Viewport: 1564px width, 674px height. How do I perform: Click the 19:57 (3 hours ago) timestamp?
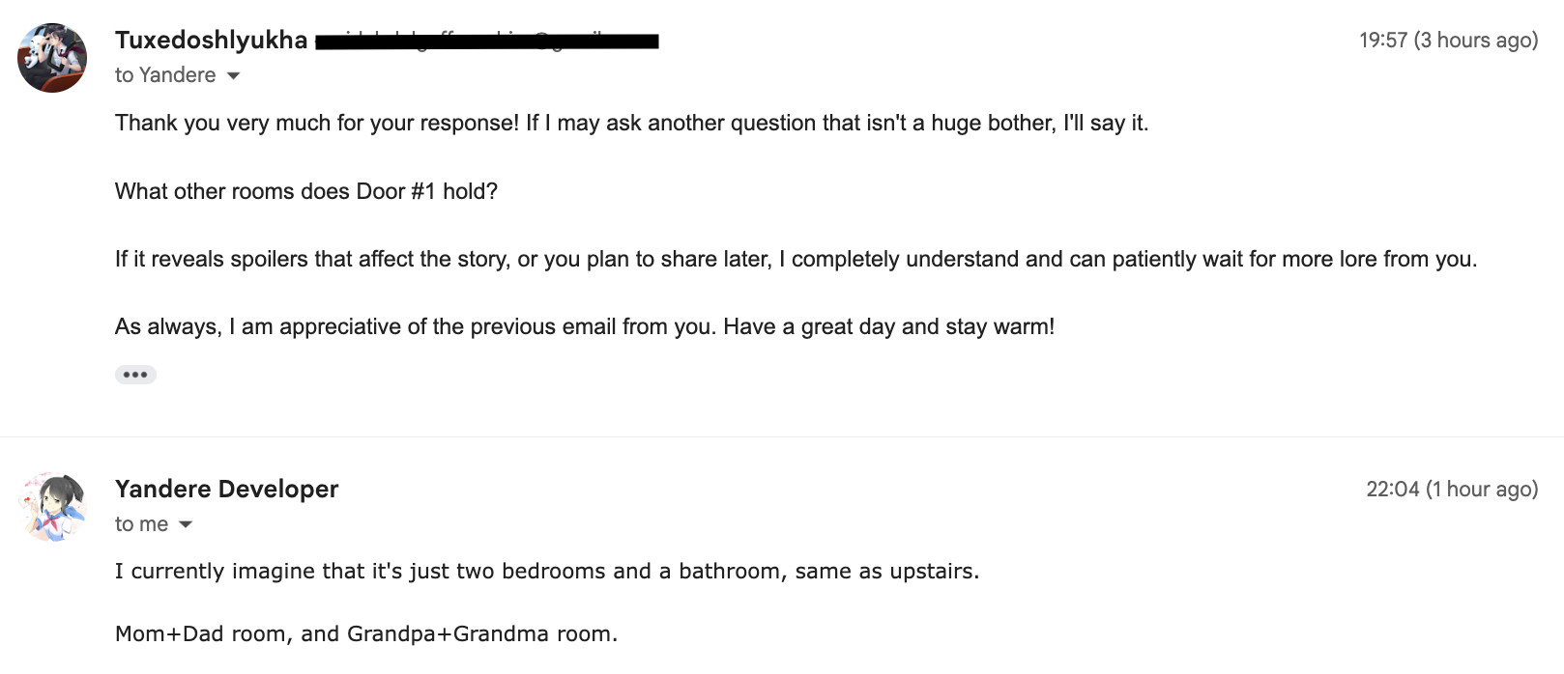coord(1447,41)
